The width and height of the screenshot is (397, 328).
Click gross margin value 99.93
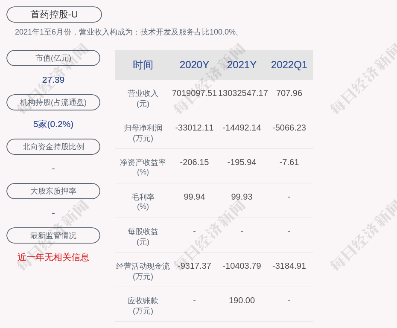pos(242,197)
